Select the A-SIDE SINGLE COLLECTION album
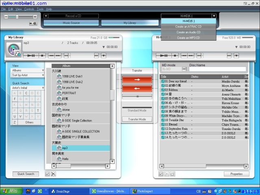260x195 pixels. pos(81,132)
